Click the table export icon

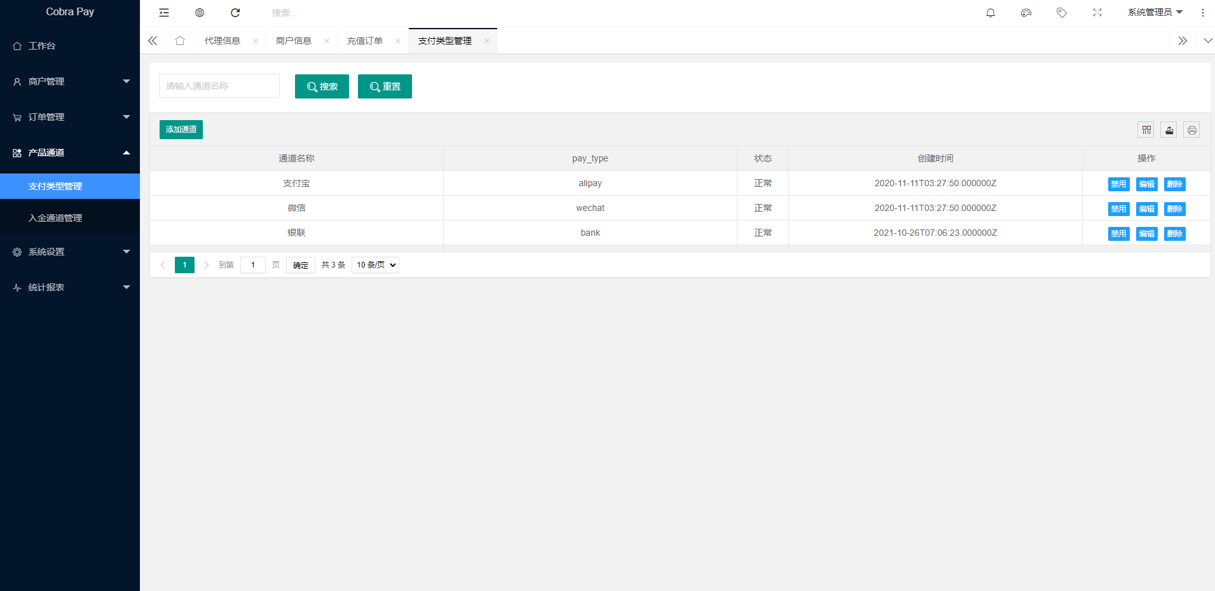point(1169,130)
